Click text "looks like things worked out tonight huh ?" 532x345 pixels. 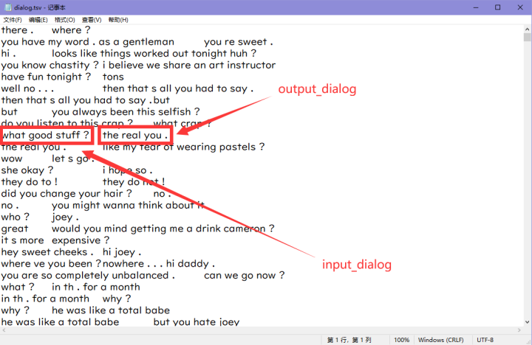coord(154,54)
